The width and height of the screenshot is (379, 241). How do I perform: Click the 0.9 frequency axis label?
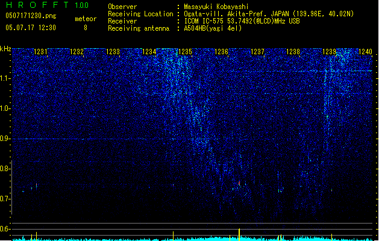(x=5, y=139)
